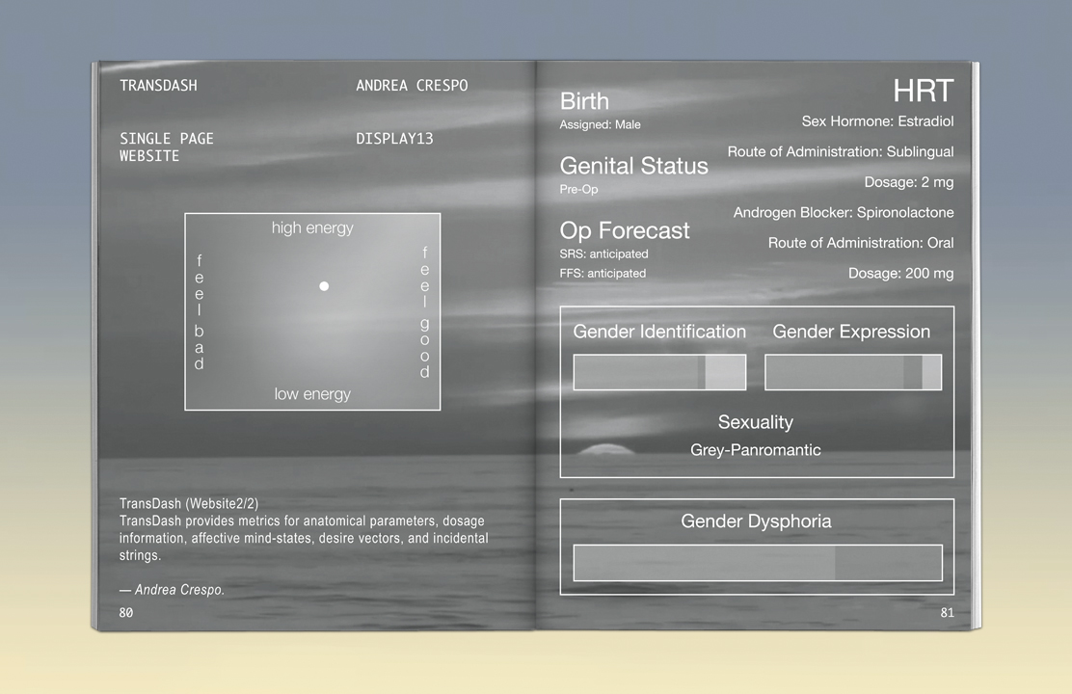Click 'Dosage: 2 mg' line
The height and width of the screenshot is (694, 1072).
click(x=909, y=182)
